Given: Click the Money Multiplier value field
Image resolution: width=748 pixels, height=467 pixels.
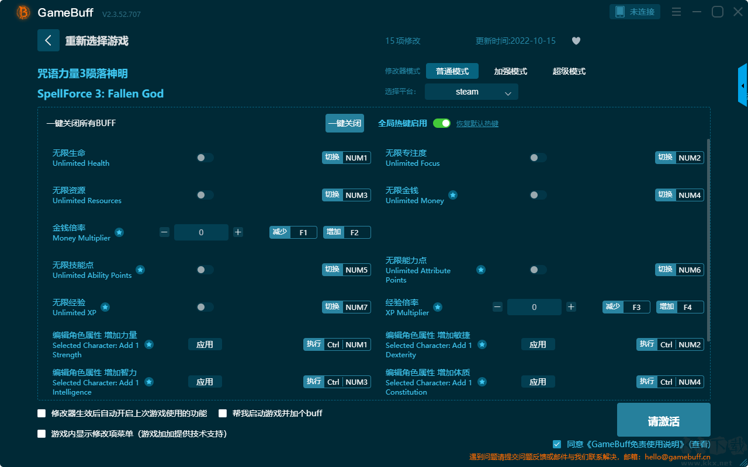Looking at the screenshot, I should click(201, 232).
